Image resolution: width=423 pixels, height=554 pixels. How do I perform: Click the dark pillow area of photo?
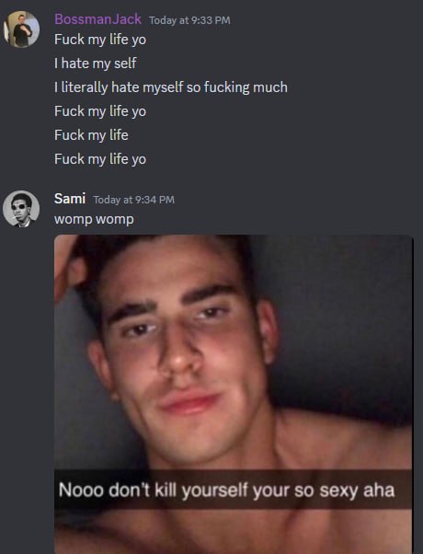339,318
